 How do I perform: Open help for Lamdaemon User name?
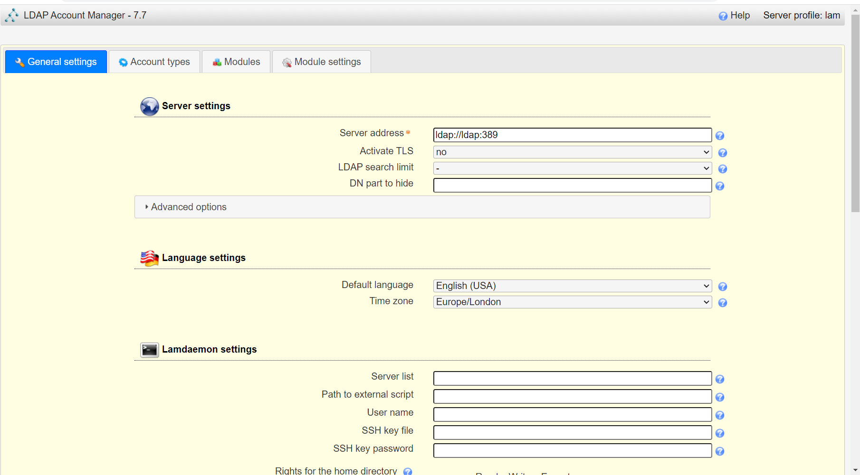tap(720, 415)
